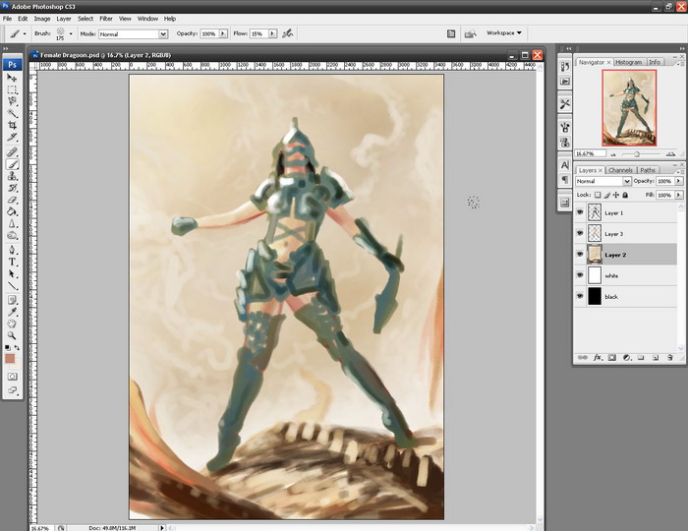Select the Magic Wand tool
Image resolution: width=688 pixels, height=531 pixels.
pos(12,113)
